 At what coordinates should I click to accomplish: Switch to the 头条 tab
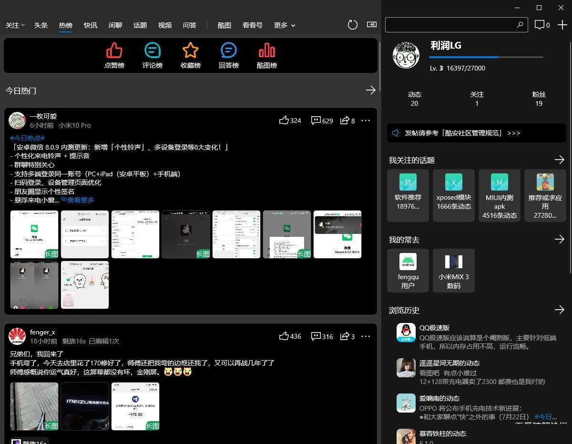tap(41, 25)
